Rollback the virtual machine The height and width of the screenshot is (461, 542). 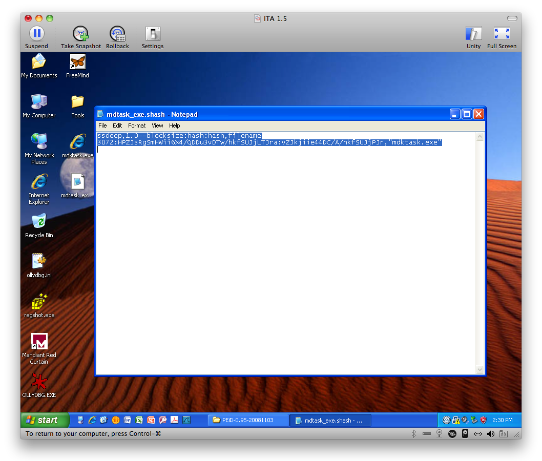pyautogui.click(x=117, y=34)
